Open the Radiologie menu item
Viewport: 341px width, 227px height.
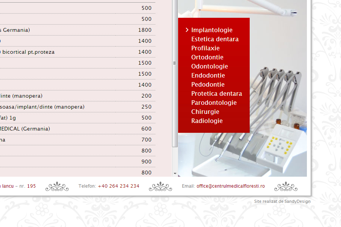207,121
